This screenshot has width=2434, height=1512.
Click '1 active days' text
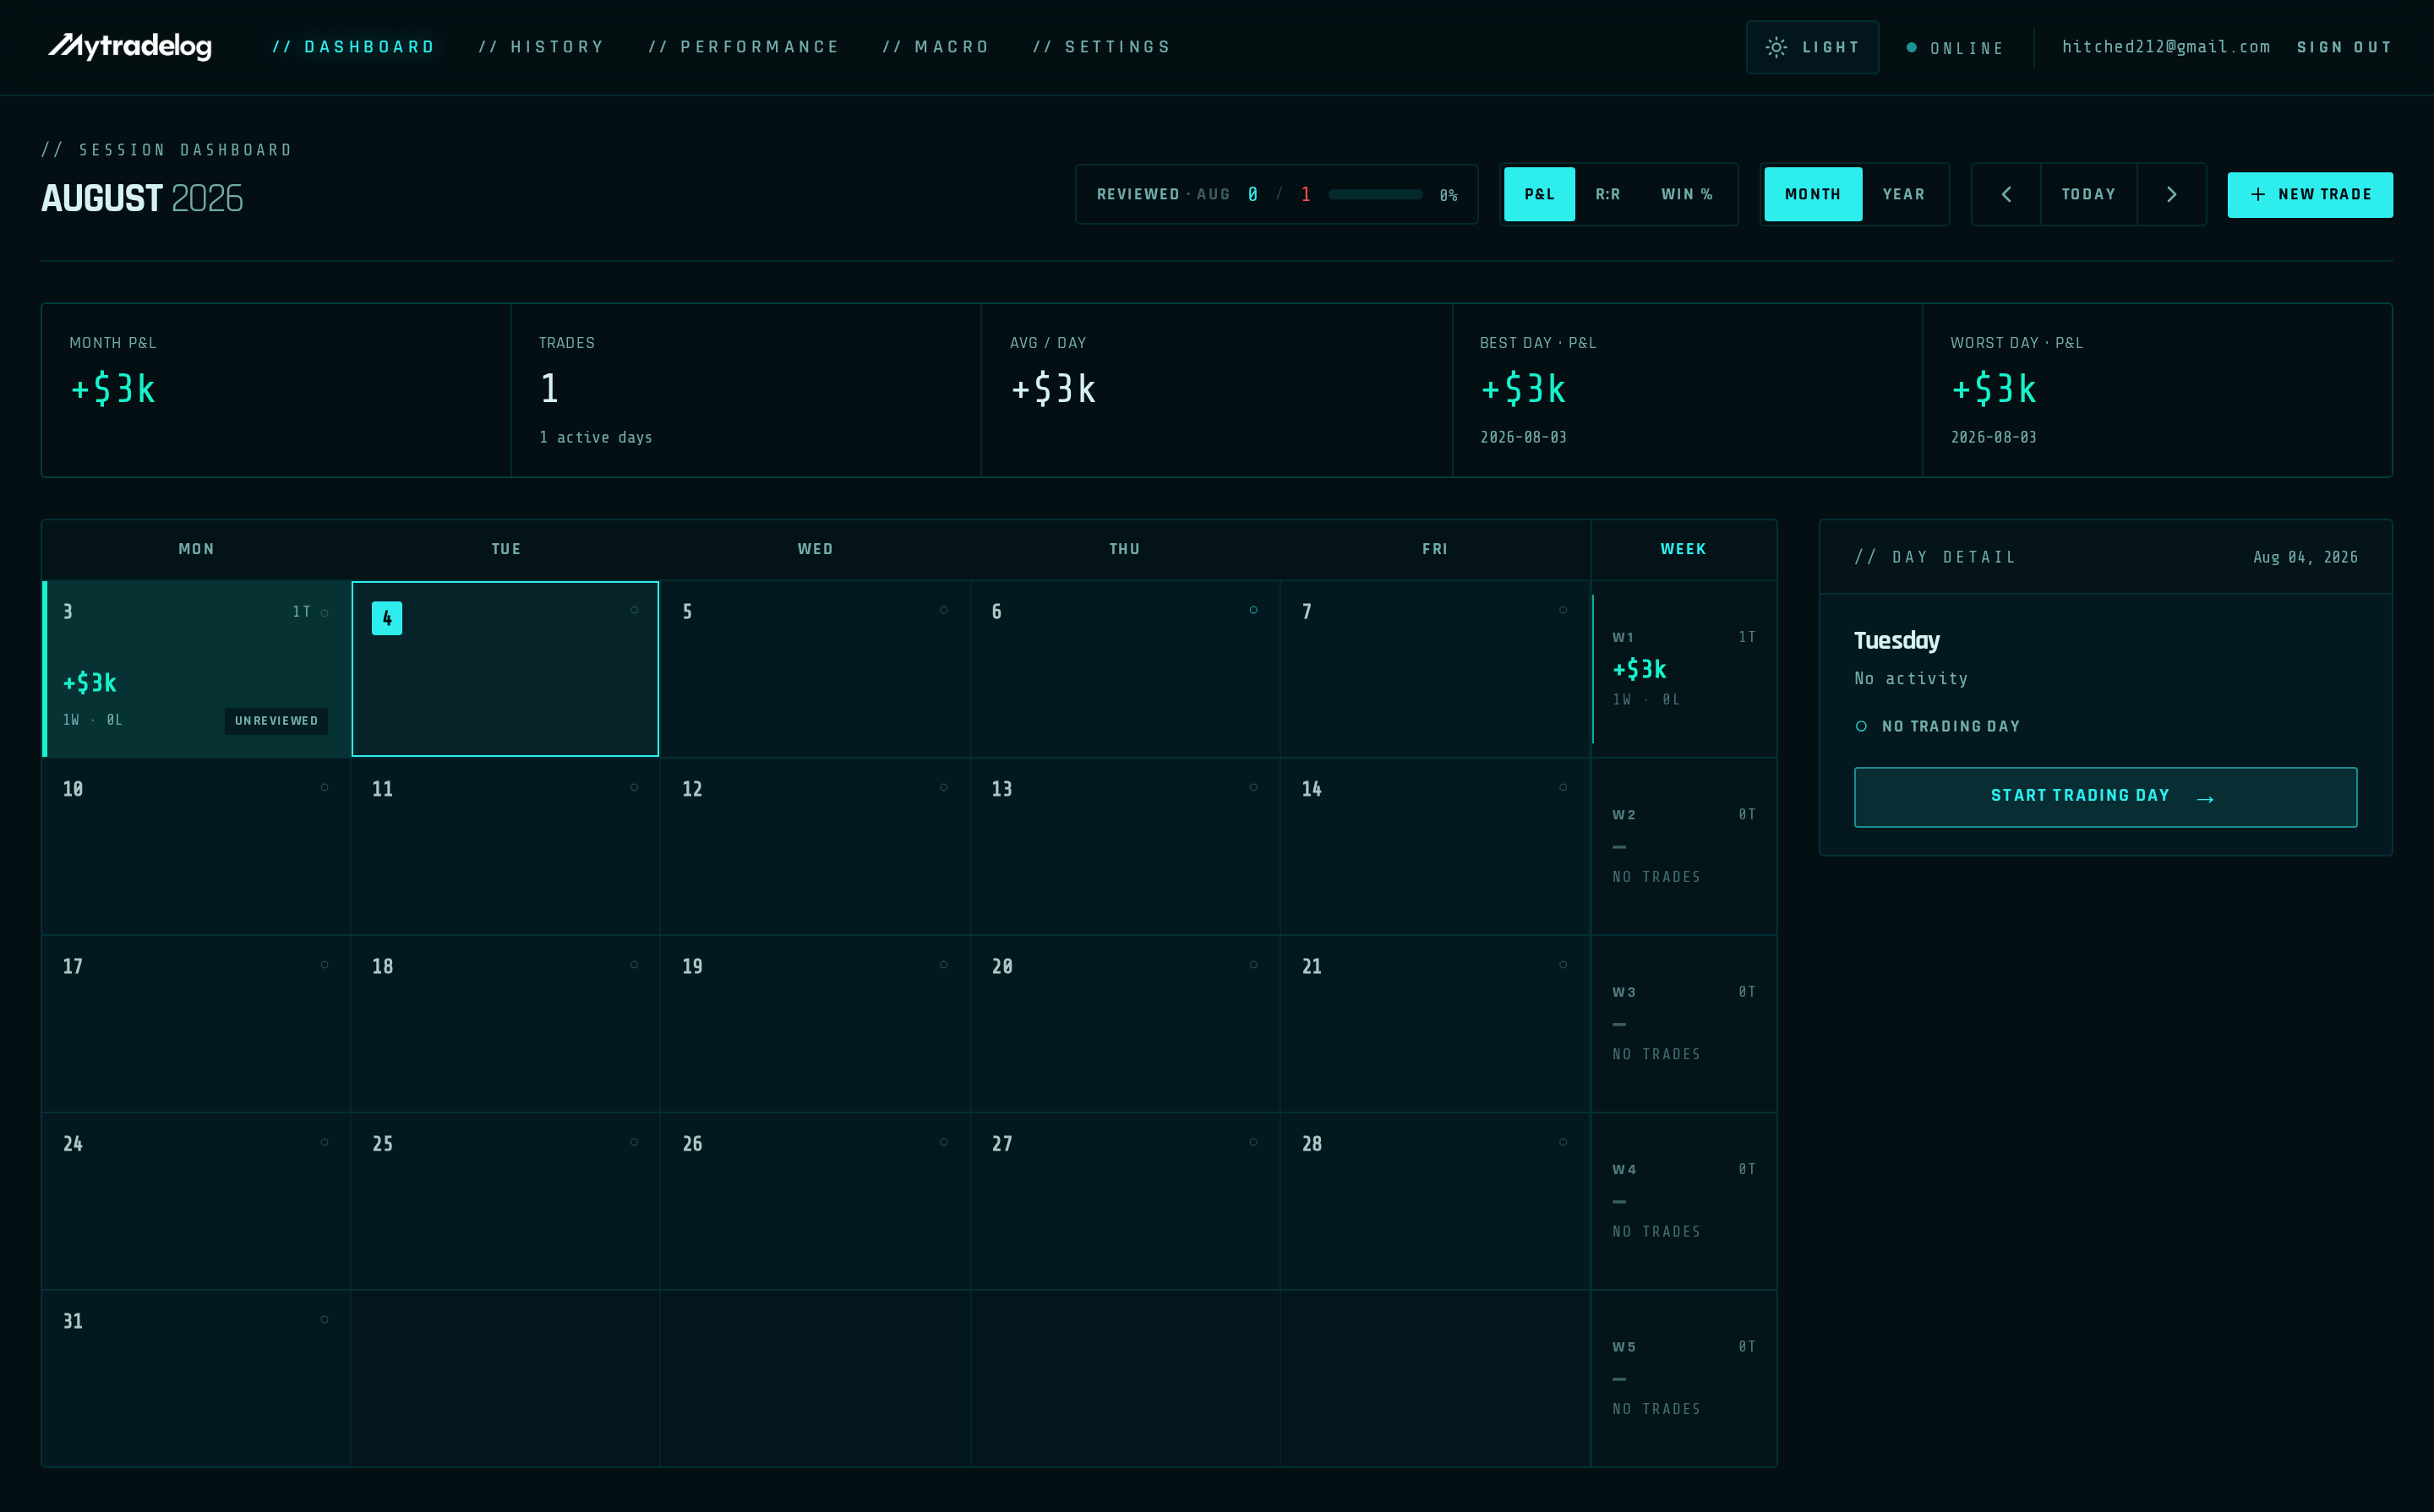click(595, 437)
